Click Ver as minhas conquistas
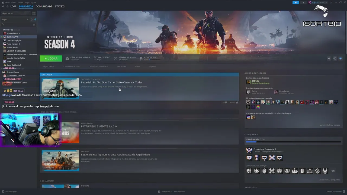347x195 pixels. [329, 180]
